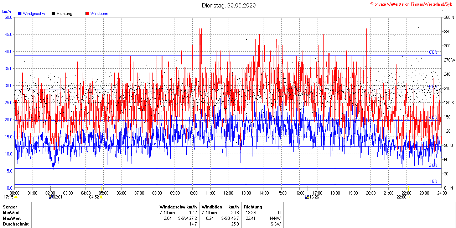Click the yellow 05:00 sunrise marker on axis
The height and width of the screenshot is (228, 456).
pos(102,188)
